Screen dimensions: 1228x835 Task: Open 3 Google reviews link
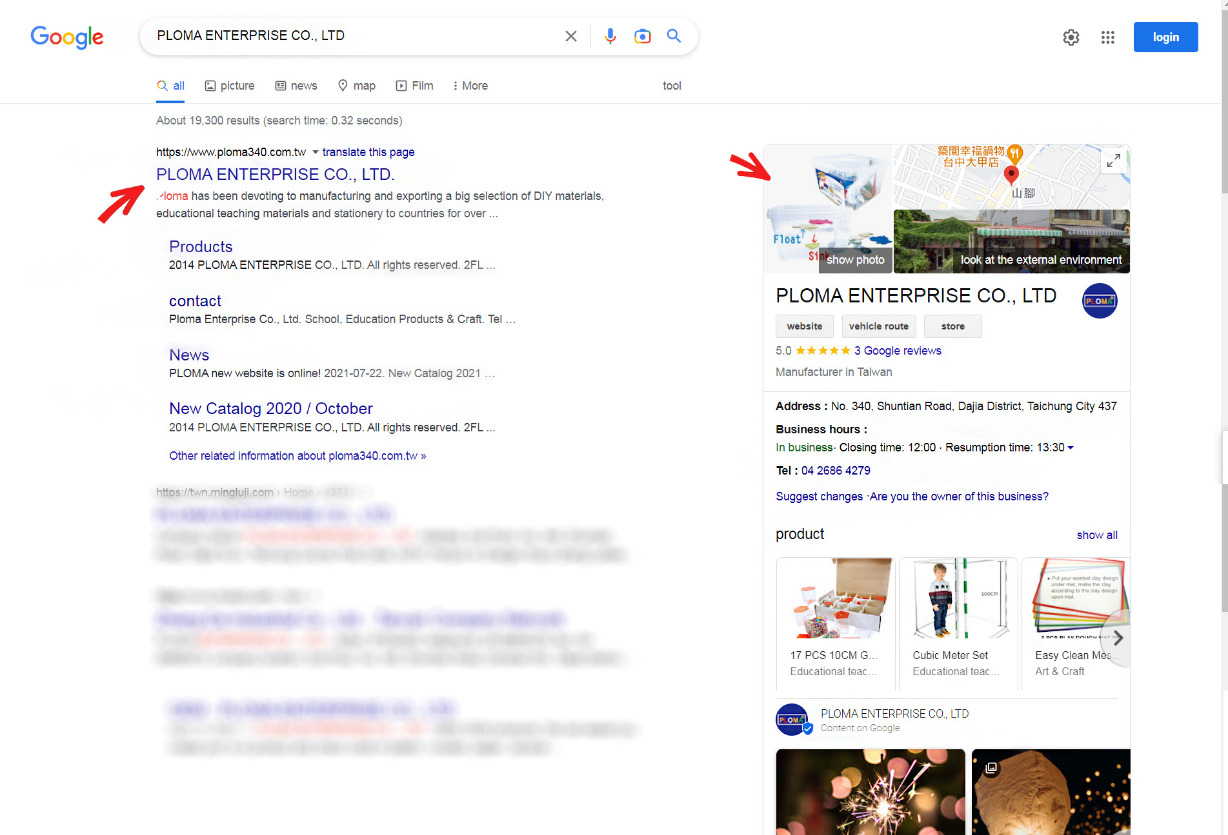(x=898, y=351)
